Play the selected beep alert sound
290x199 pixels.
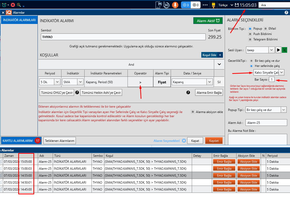click(278, 50)
